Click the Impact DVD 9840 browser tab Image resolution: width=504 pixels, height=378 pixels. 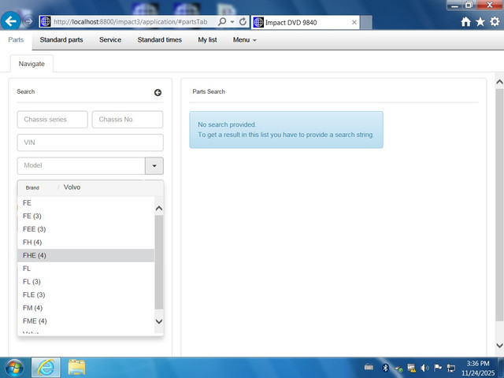point(306,23)
